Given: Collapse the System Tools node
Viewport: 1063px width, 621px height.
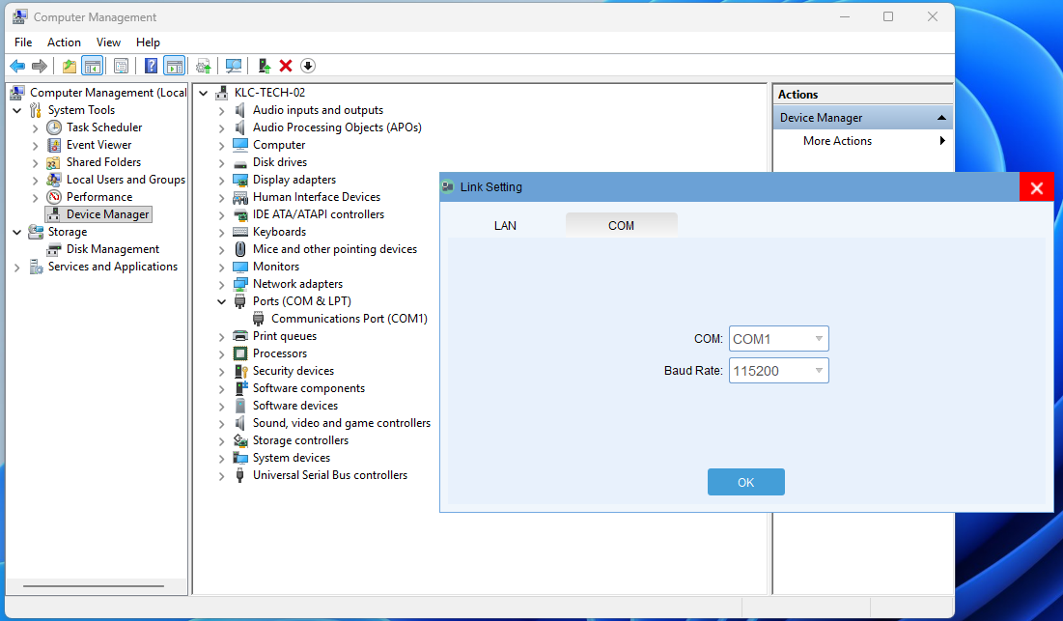Looking at the screenshot, I should click(17, 110).
